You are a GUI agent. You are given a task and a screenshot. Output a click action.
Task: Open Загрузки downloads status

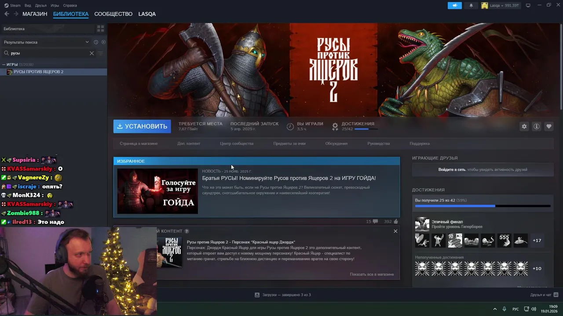click(283, 295)
